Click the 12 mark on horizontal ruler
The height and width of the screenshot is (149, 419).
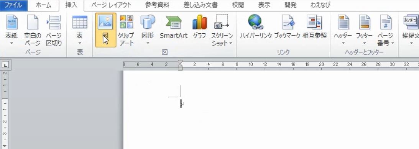pos(265,64)
